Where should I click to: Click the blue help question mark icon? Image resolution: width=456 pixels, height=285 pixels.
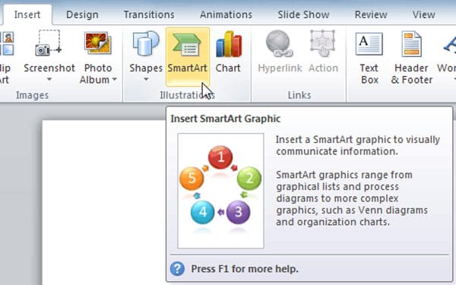[x=177, y=269]
